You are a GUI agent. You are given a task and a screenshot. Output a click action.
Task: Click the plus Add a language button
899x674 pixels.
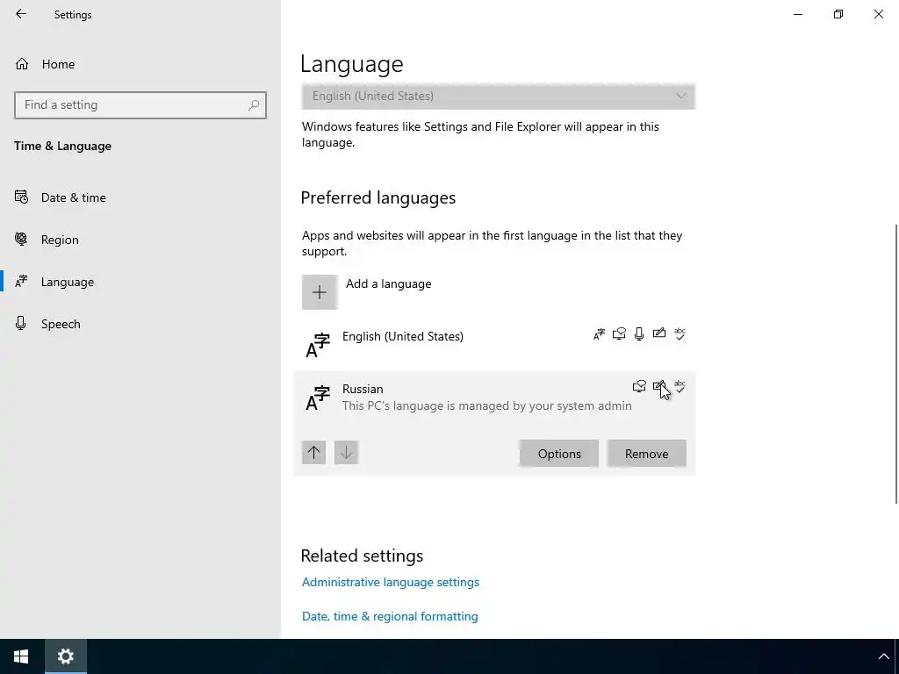tap(320, 292)
